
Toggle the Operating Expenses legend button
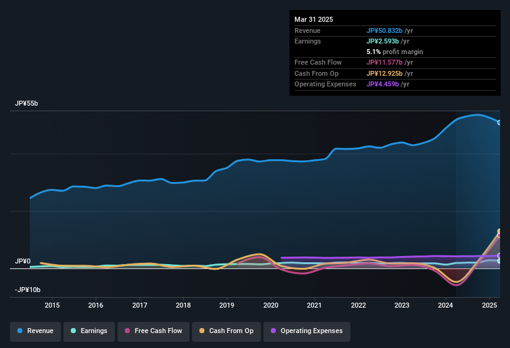point(307,331)
